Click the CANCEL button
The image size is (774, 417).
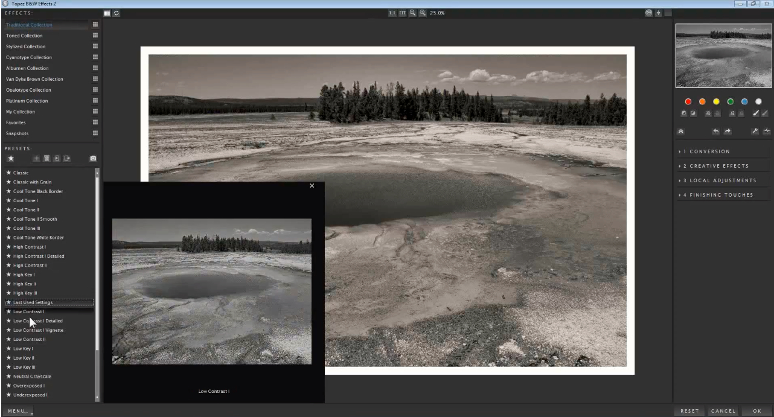click(723, 411)
